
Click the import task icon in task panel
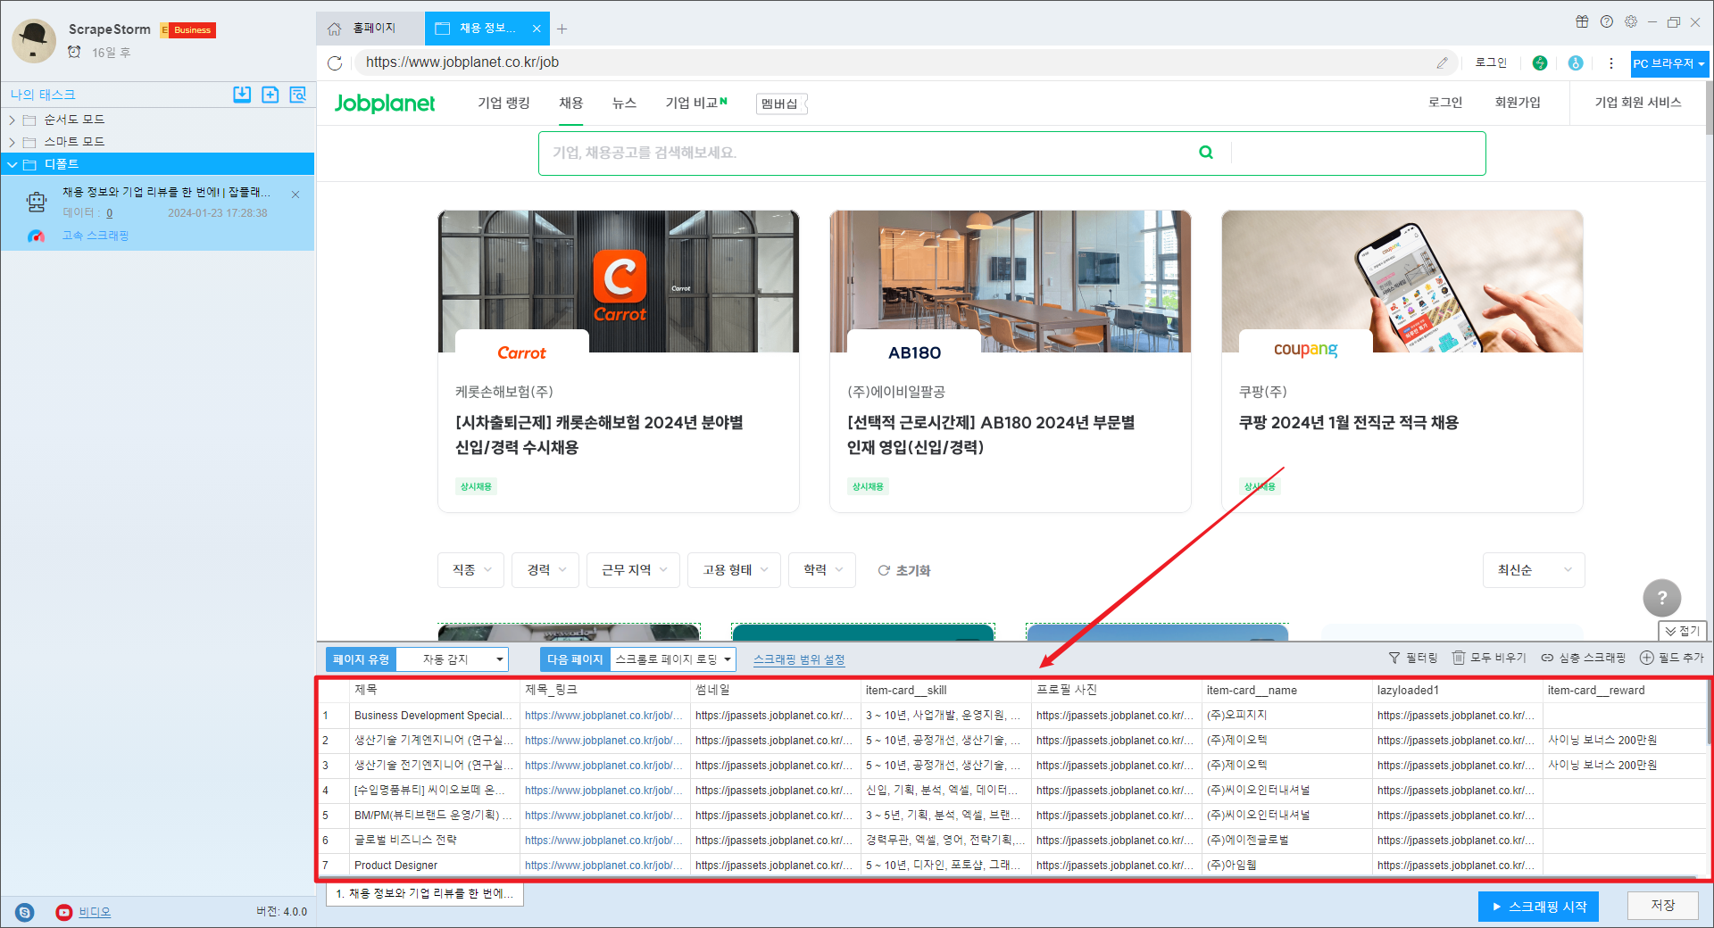click(242, 95)
